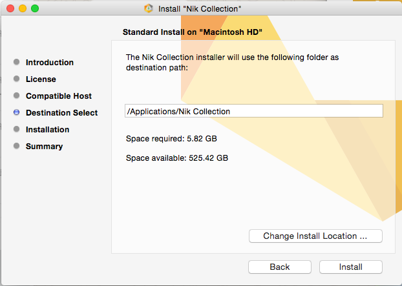Select the Compatible Host step
402x286 pixels.
pos(59,96)
